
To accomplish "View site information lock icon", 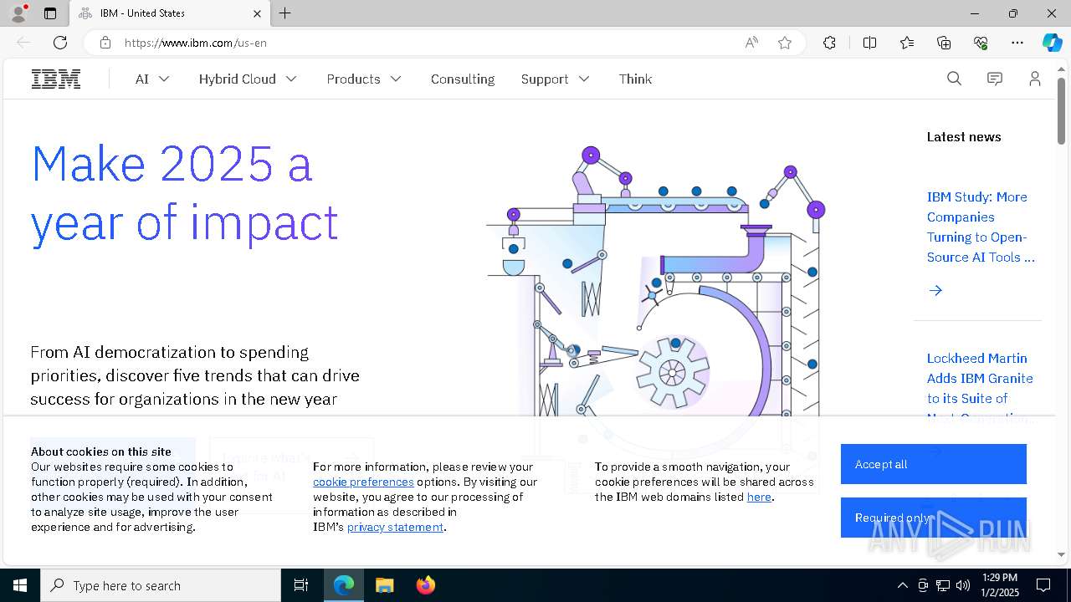I will tap(105, 43).
